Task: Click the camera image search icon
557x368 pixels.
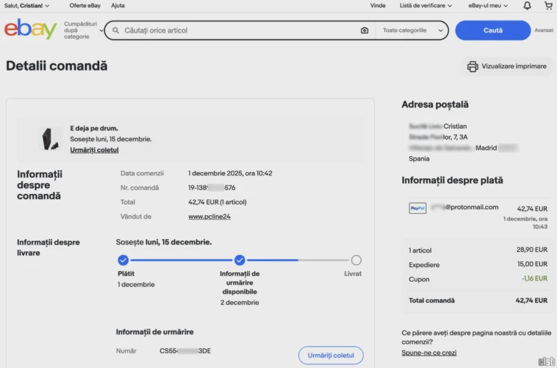Action: click(x=364, y=31)
